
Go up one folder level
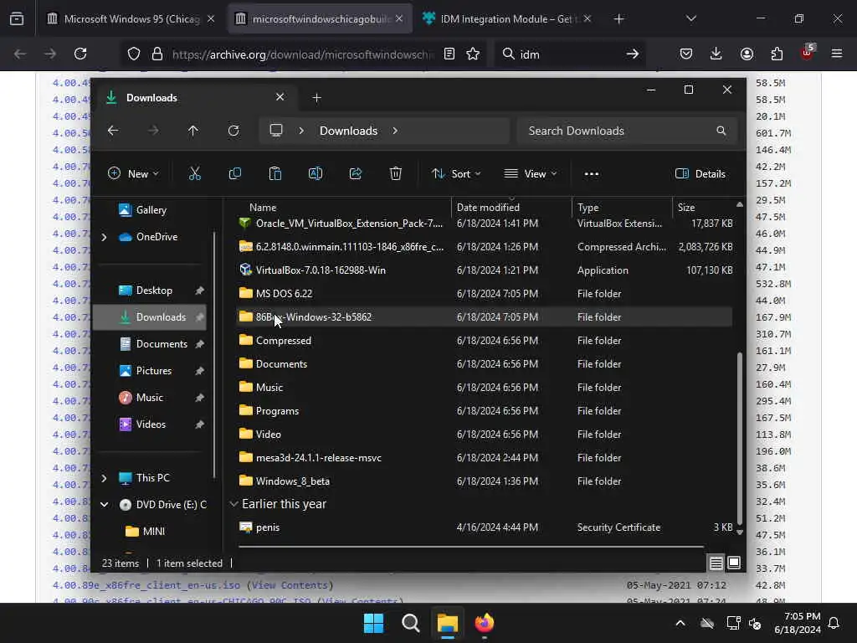[193, 131]
